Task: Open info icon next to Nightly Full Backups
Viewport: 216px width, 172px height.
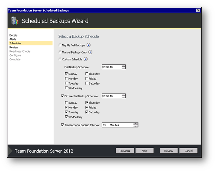Action: (89, 45)
